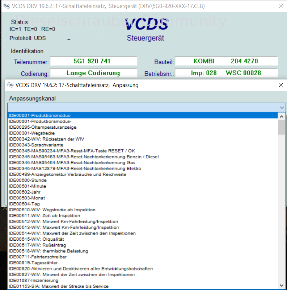Select IDE00301-Wegstrecke channel

[x=143, y=133]
